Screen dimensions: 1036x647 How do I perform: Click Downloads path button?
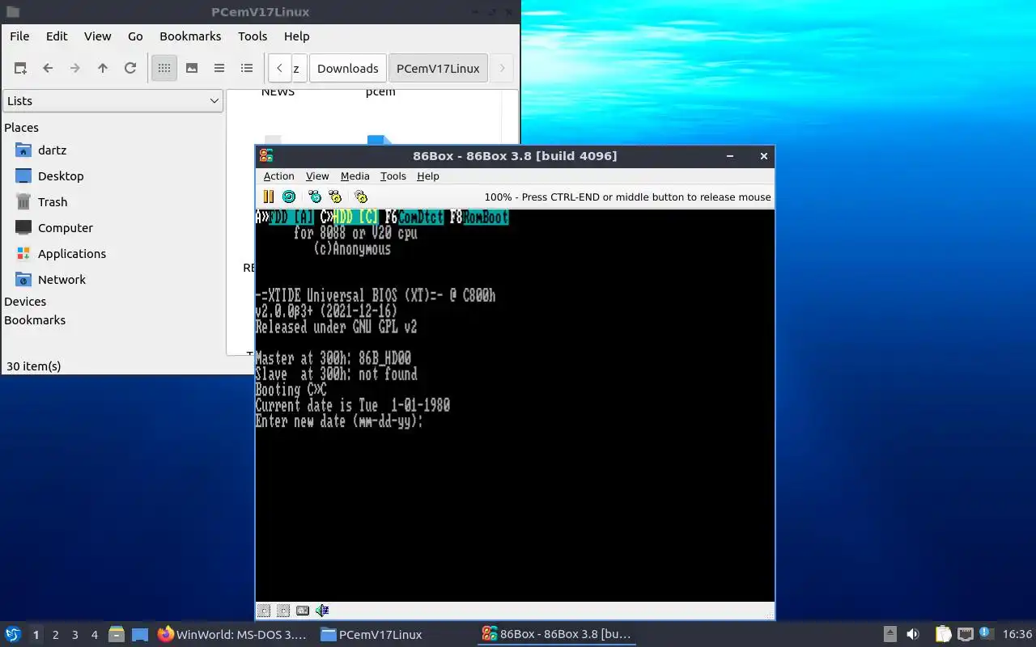click(x=348, y=68)
